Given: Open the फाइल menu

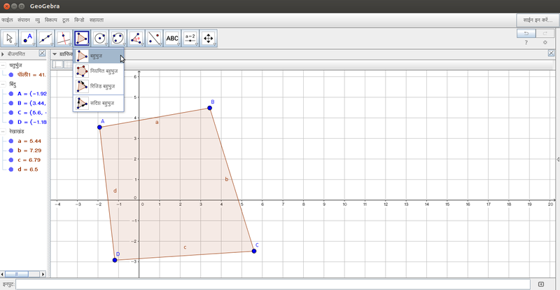Looking at the screenshot, I should [7, 20].
